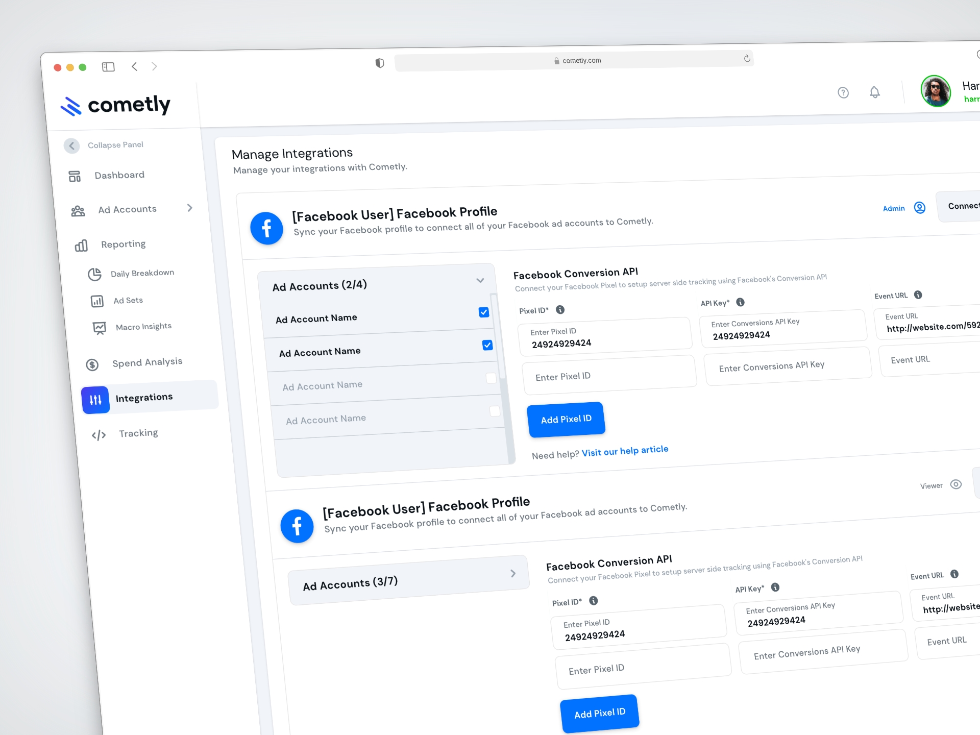Click the Admin user role icon
The image size is (980, 735).
[x=920, y=207]
